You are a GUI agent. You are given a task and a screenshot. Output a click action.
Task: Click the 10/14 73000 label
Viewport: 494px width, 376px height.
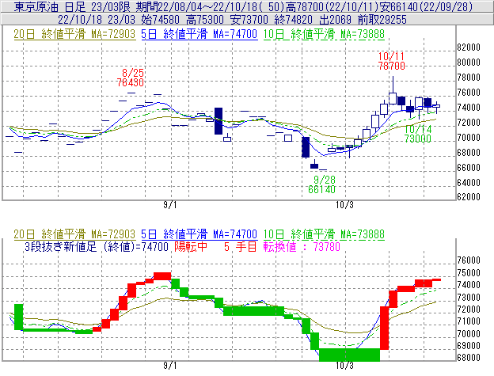418,134
